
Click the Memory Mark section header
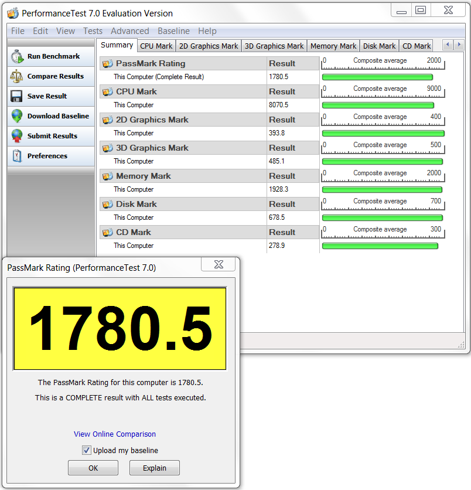(209, 176)
